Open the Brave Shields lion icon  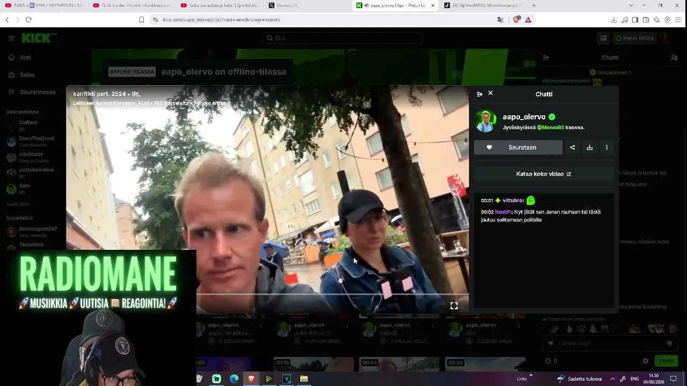point(516,20)
